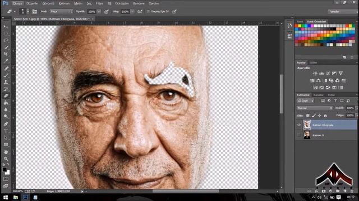Screen dimensions: 359x201
Task: Open the status bar info arrow
Action: pos(82,192)
